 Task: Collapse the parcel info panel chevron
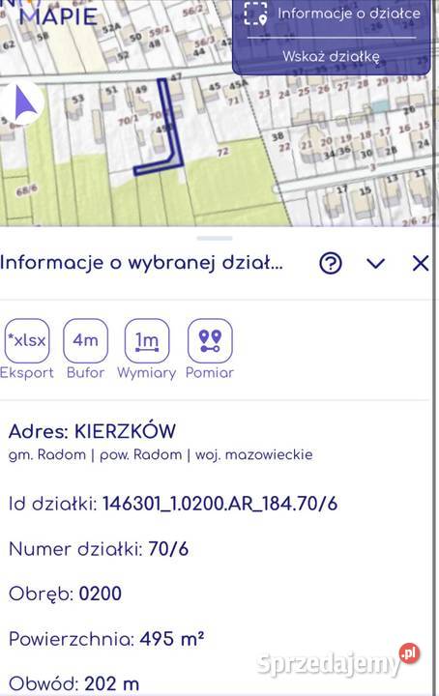376,264
